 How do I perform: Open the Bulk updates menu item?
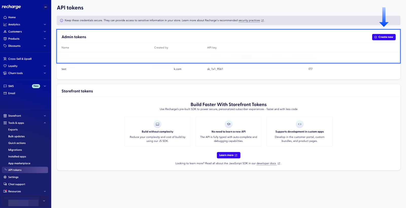(x=16, y=136)
